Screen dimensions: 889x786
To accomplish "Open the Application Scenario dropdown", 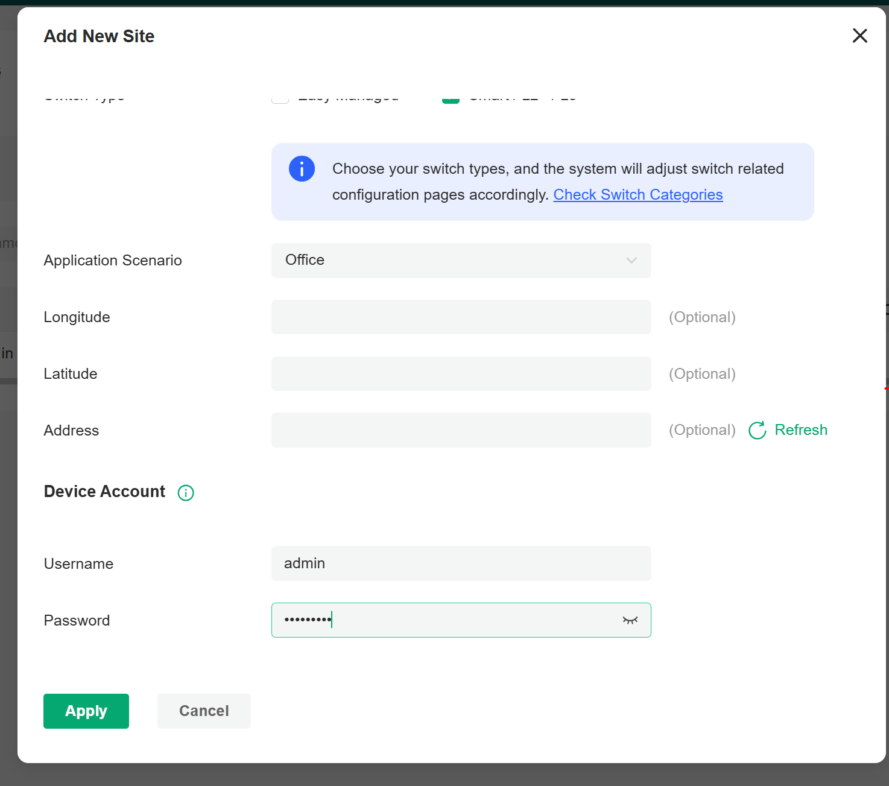I will (461, 261).
